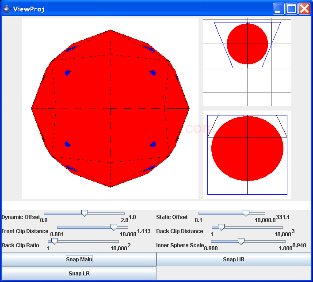The height and width of the screenshot is (282, 313).
Task: Click the Static Offset value 331.1
Action: click(x=283, y=217)
